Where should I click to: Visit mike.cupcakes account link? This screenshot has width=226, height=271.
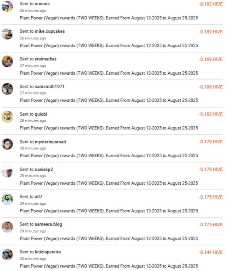pyautogui.click(x=50, y=31)
